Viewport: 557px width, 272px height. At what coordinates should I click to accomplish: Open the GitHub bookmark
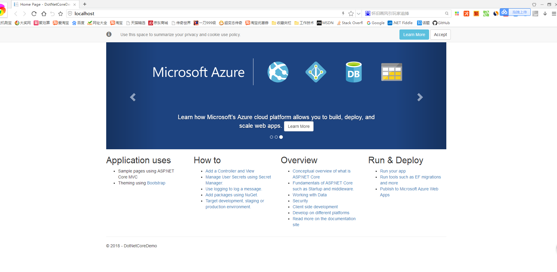(441, 23)
